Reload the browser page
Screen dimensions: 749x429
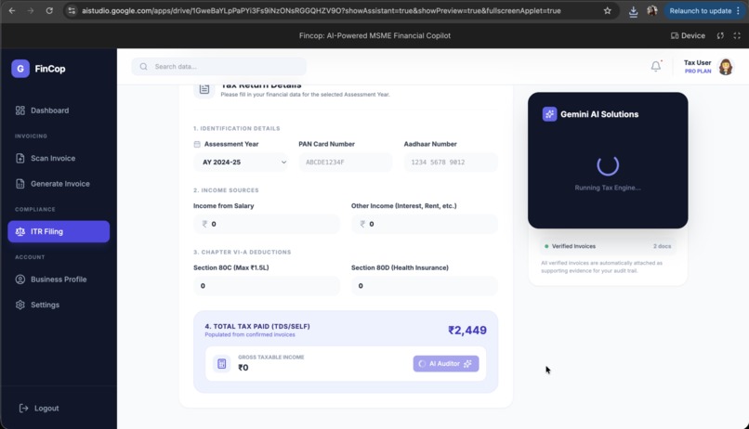point(49,10)
